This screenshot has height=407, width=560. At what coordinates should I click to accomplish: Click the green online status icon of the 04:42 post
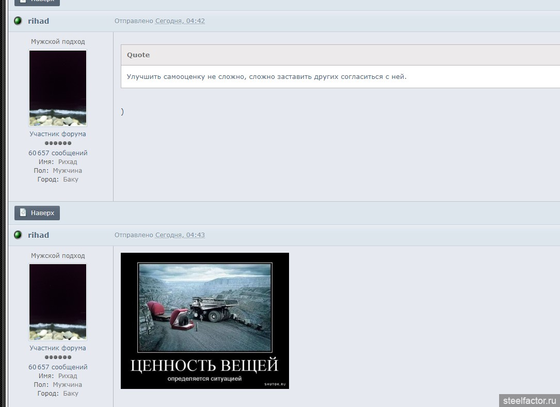pos(18,21)
